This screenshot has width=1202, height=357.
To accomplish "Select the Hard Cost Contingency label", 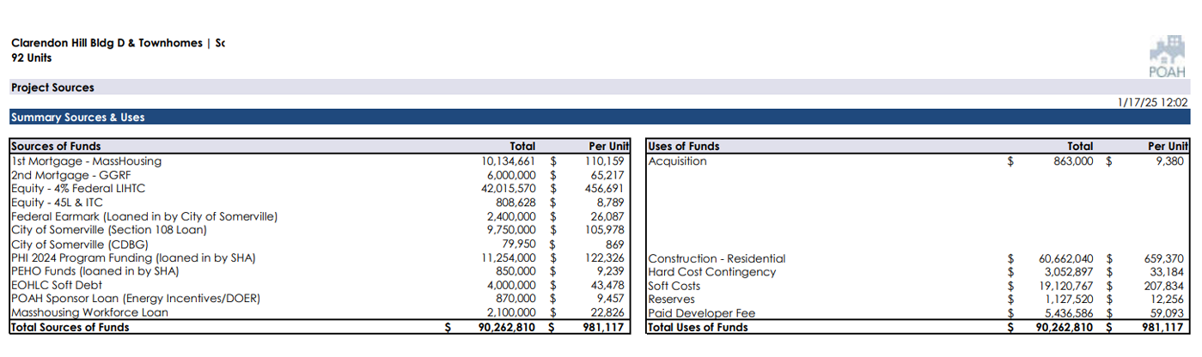I will click(x=712, y=272).
